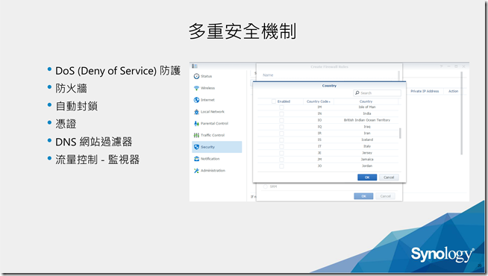Select the SRM radio button
The height and width of the screenshot is (276, 488).
266,186
